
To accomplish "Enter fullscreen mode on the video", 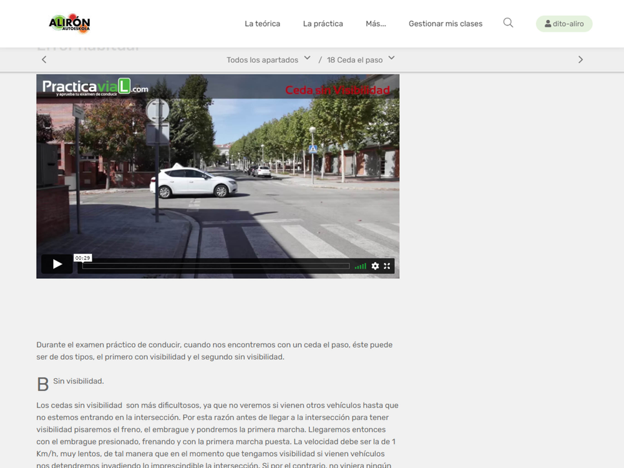I will (387, 266).
